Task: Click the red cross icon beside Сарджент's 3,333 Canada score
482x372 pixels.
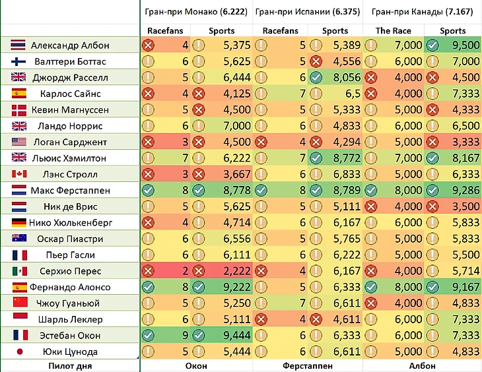Action: (432, 142)
